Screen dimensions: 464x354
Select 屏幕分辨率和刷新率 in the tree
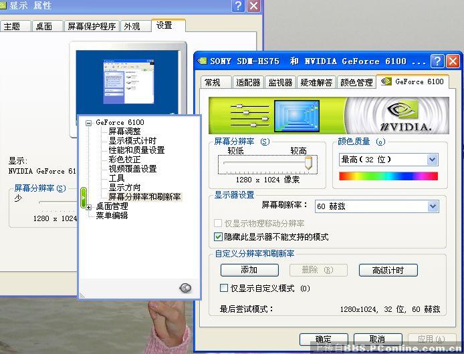click(x=144, y=196)
